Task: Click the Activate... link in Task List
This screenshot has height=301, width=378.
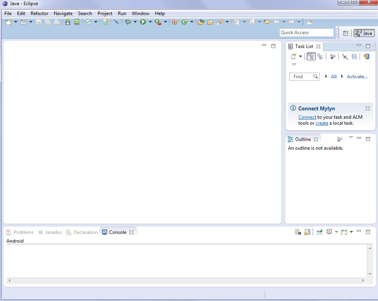Action: pos(357,77)
